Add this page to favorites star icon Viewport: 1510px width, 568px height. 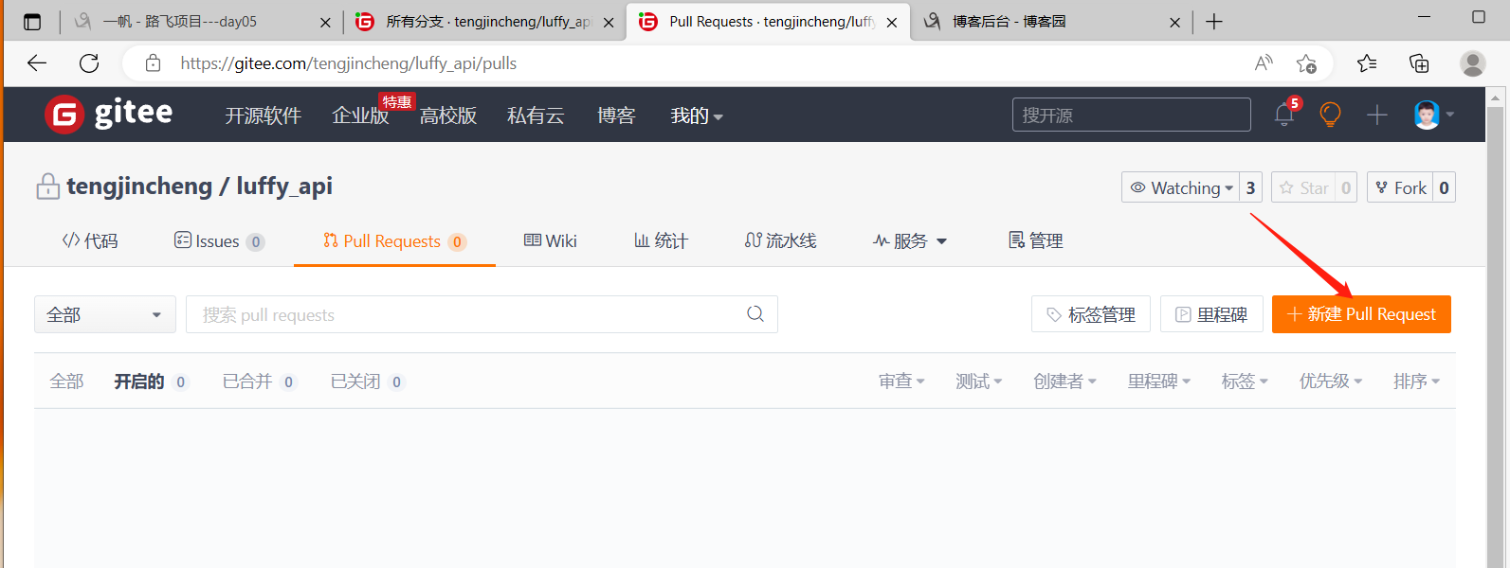(x=1306, y=63)
